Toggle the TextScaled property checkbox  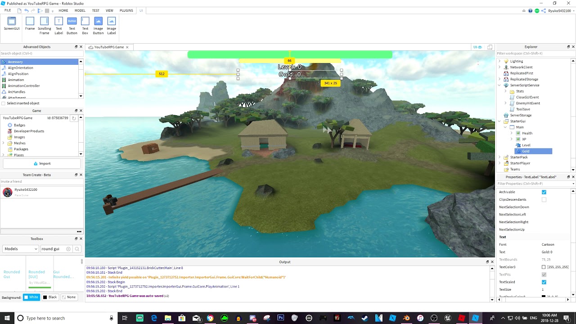tap(544, 282)
